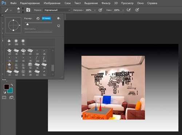Select recent soft round brush 200
182x135 pixels.
click(16, 42)
